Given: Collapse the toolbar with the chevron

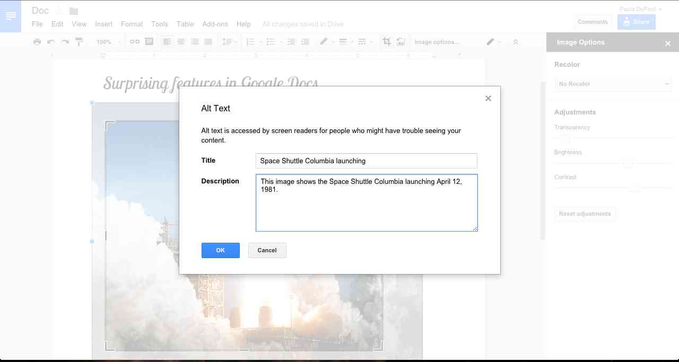Looking at the screenshot, I should [x=515, y=41].
